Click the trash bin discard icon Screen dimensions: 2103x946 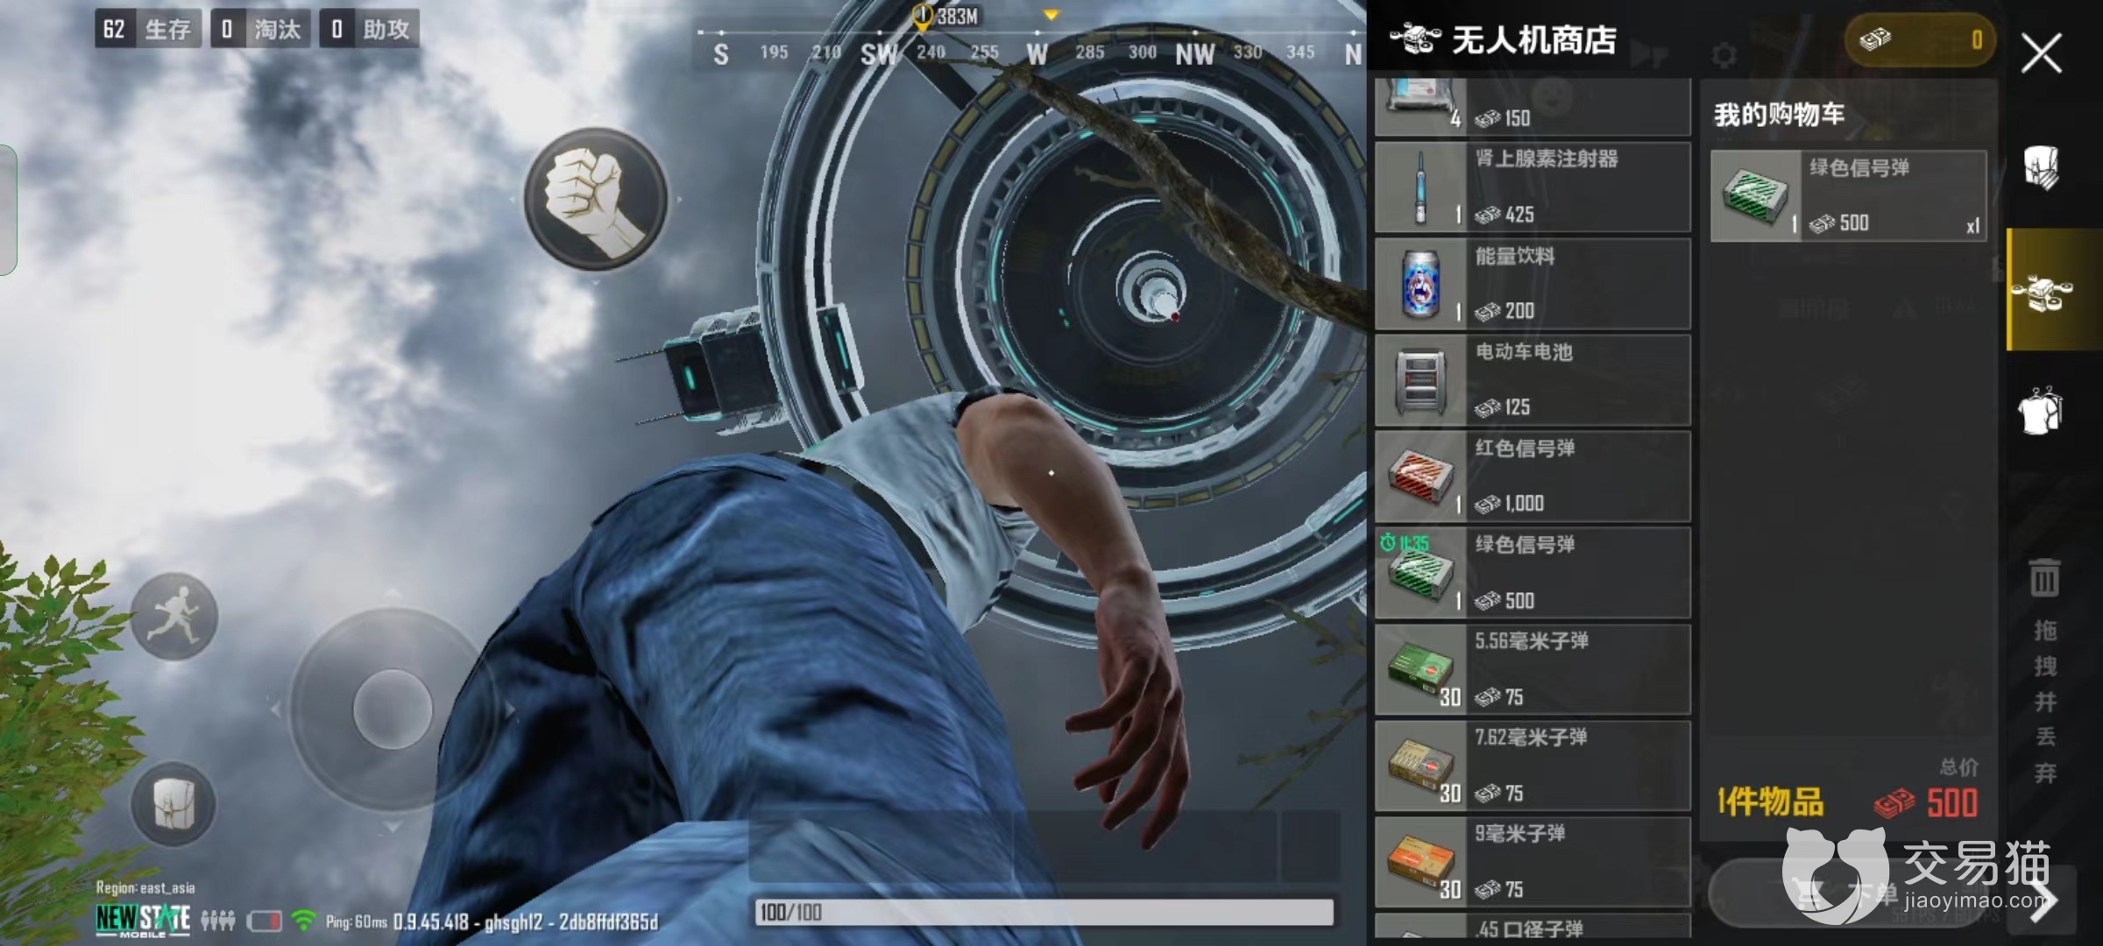pyautogui.click(x=2044, y=577)
